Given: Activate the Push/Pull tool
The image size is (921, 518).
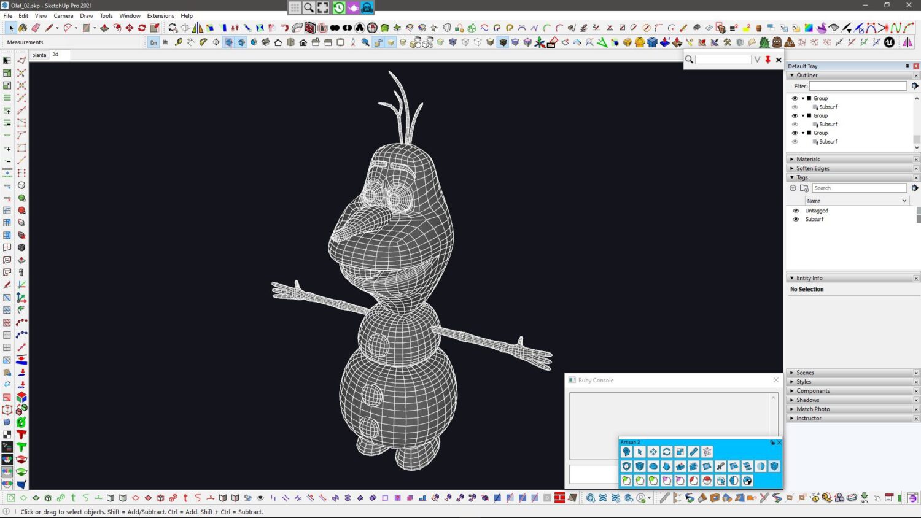Looking at the screenshot, I should [104, 28].
